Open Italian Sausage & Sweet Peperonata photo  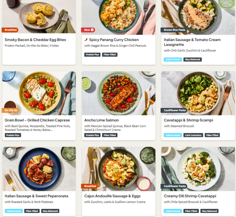(39, 169)
